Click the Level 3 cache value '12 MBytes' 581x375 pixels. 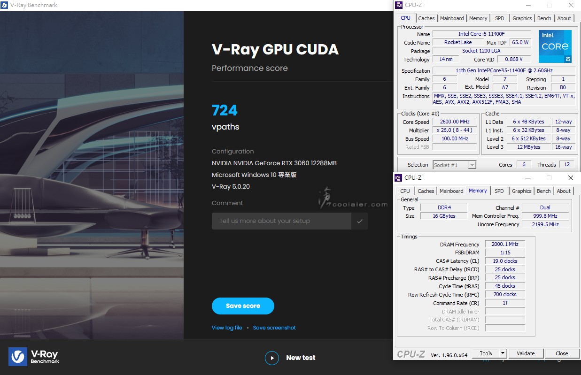[529, 147]
